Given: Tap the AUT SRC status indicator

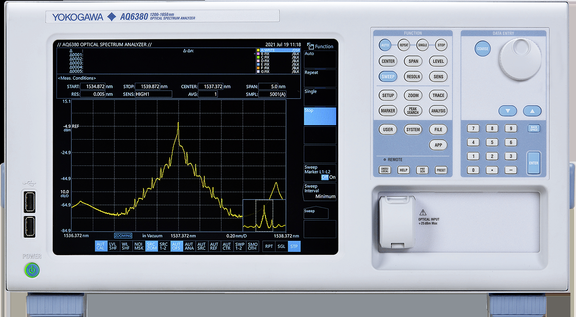Looking at the screenshot, I should pyautogui.click(x=201, y=246).
